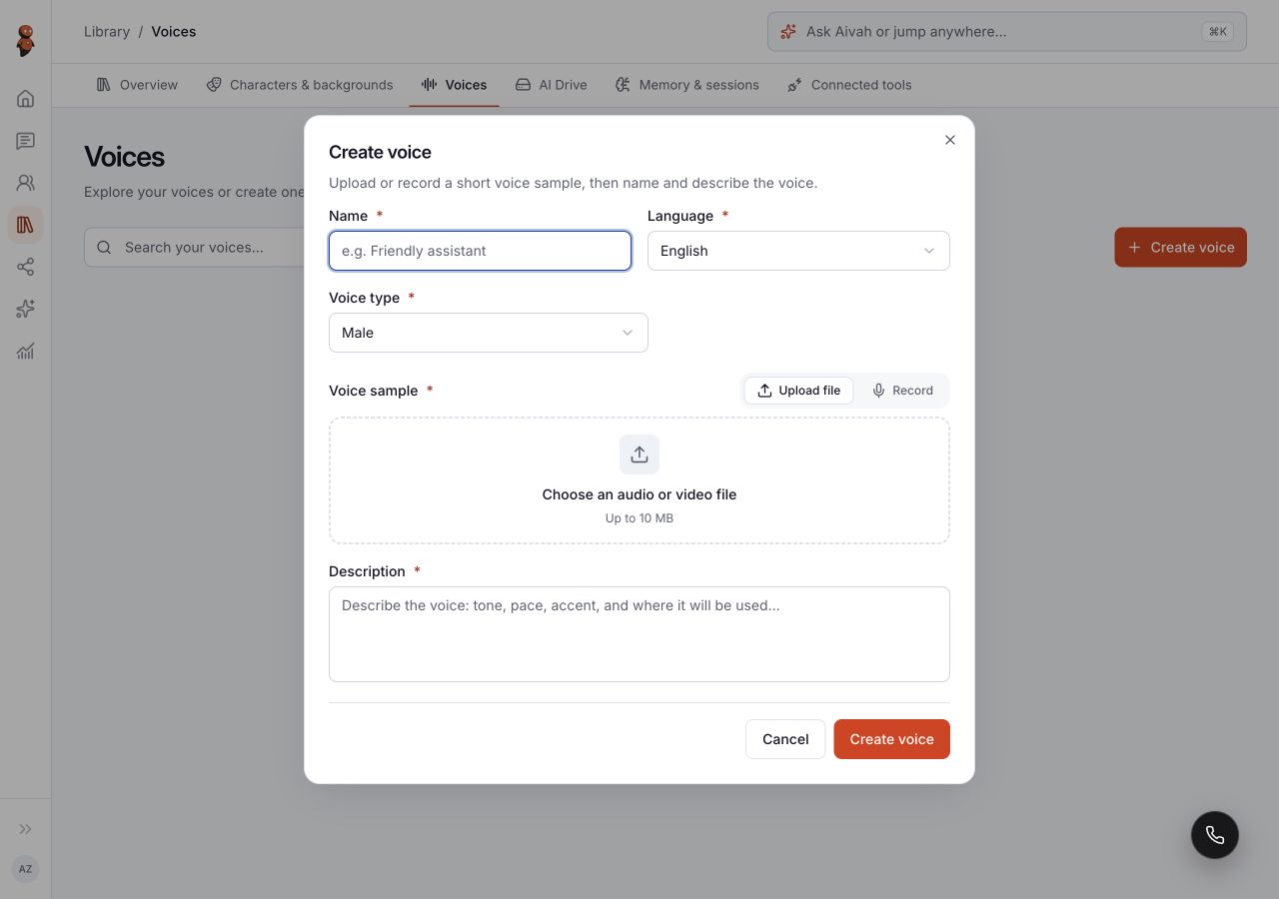This screenshot has height=899, width=1279.
Task: Click the AZ user avatar
Action: point(26,869)
